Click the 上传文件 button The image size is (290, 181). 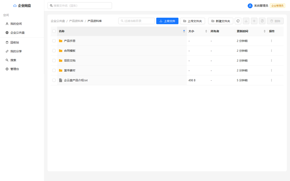[167, 21]
